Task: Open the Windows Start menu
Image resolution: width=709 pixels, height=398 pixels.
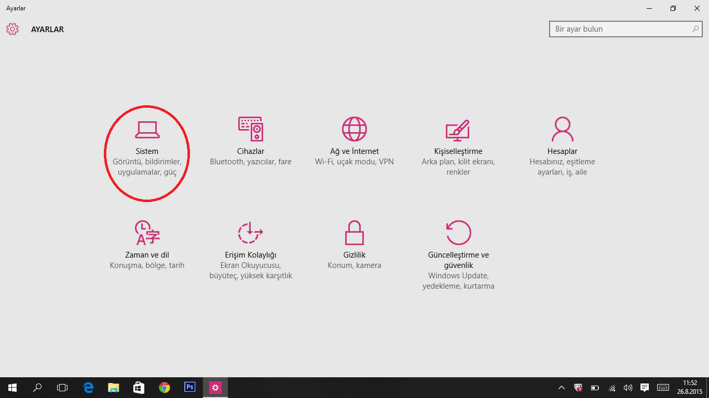Action: tap(12, 388)
